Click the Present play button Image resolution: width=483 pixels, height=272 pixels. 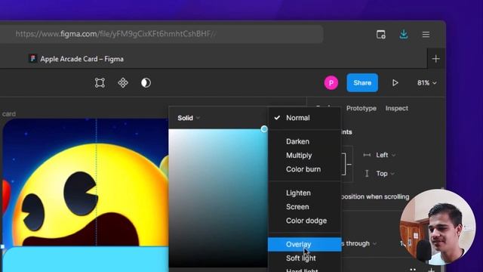pos(395,82)
